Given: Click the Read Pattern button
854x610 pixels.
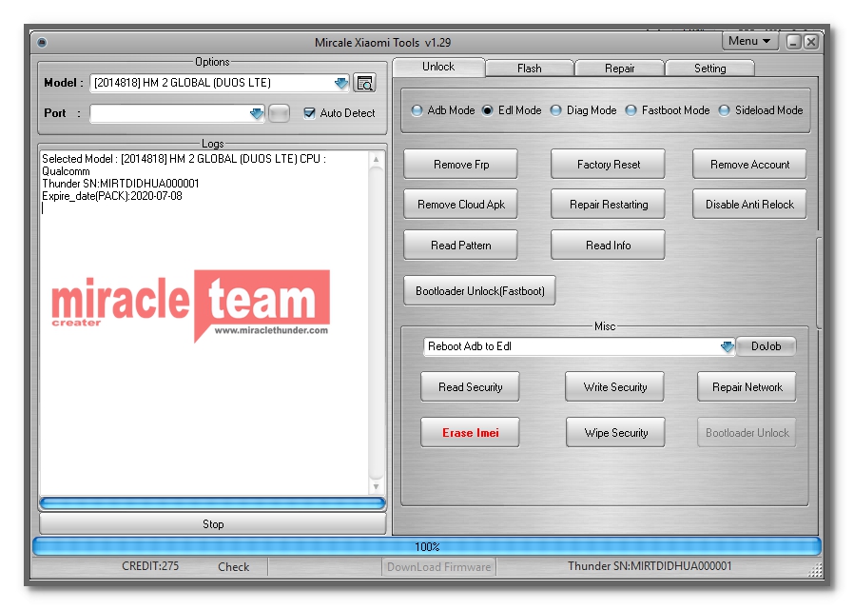Looking at the screenshot, I should pyautogui.click(x=461, y=246).
